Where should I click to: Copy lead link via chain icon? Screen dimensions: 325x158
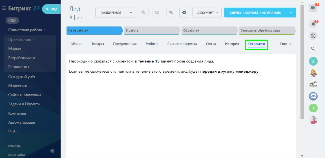[x=82, y=18]
